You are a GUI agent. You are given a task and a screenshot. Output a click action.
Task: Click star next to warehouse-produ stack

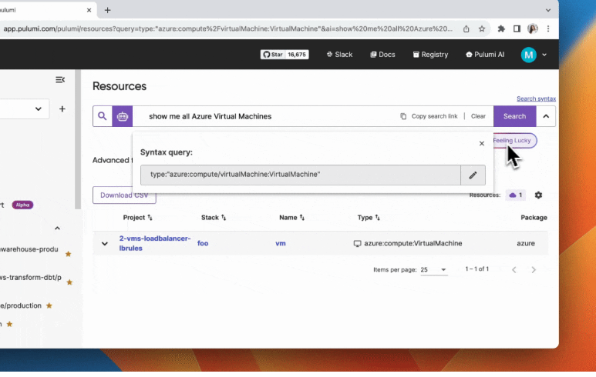click(68, 254)
